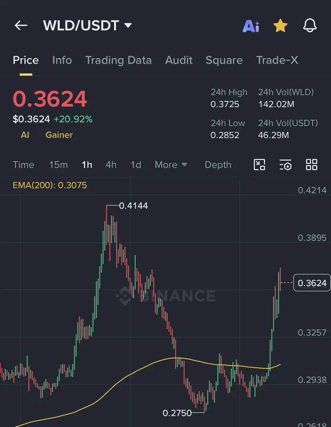Image resolution: width=331 pixels, height=427 pixels.
Task: Open the AI analysis icon
Action: tap(251, 26)
